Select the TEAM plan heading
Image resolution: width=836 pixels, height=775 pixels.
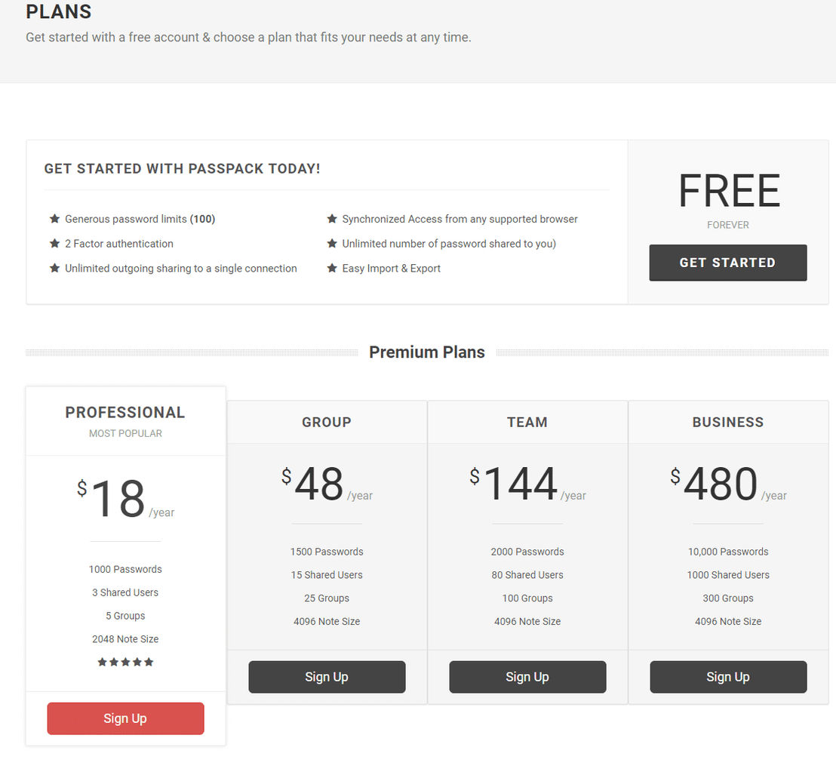point(527,422)
